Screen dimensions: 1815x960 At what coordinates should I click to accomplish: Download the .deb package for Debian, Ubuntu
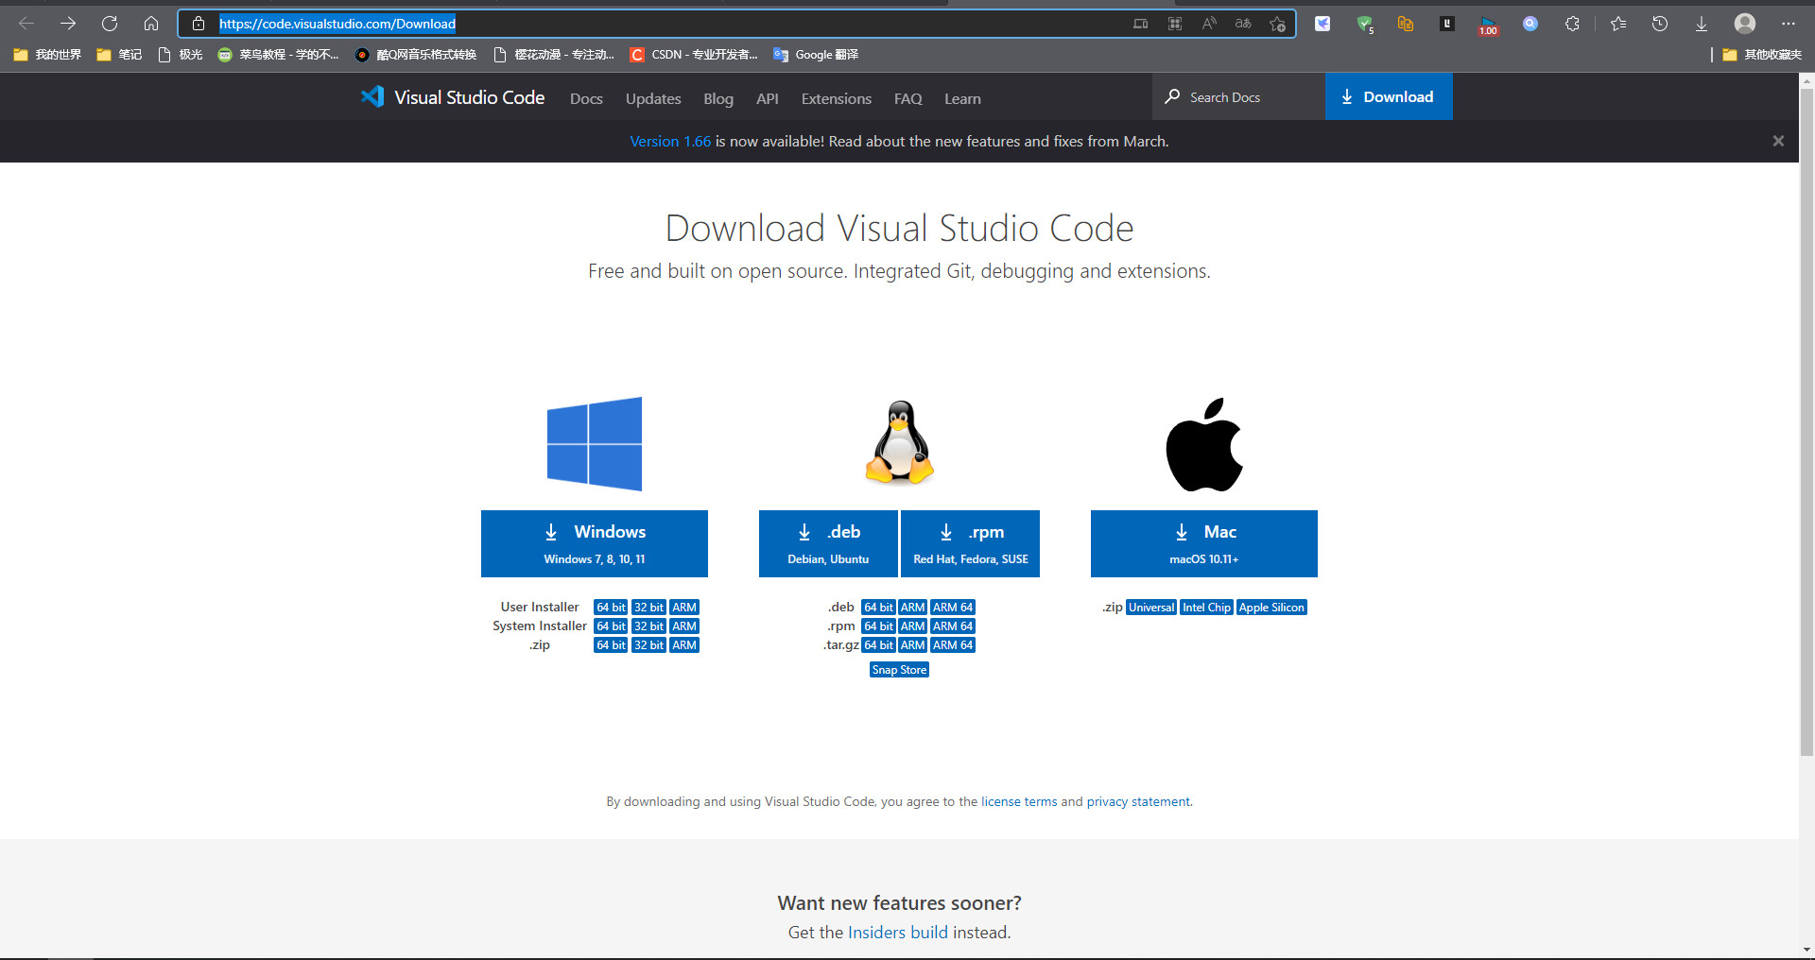tap(828, 543)
